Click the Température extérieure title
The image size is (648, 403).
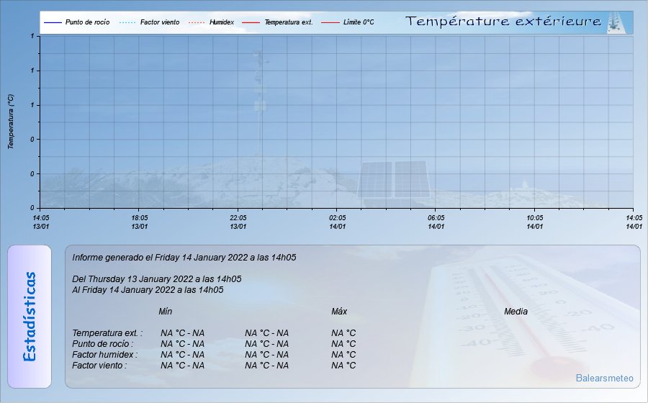[503, 22]
